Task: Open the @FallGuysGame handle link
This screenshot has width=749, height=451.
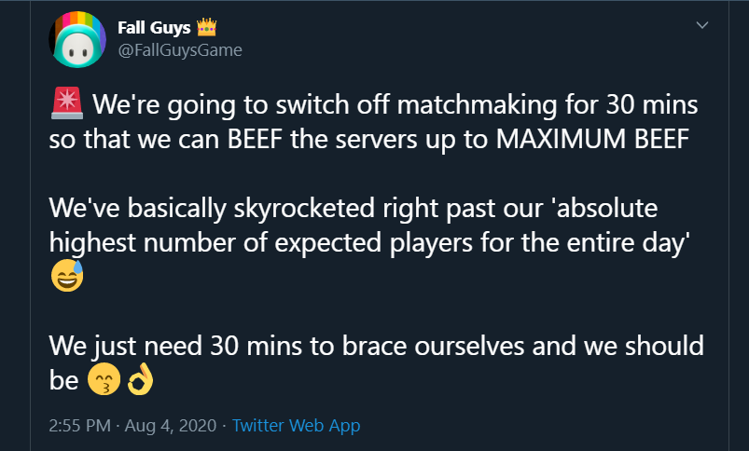Action: [x=179, y=50]
